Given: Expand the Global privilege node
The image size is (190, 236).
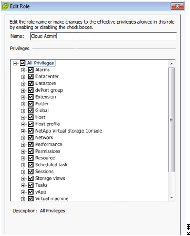Looking at the screenshot, I should click(x=23, y=111).
